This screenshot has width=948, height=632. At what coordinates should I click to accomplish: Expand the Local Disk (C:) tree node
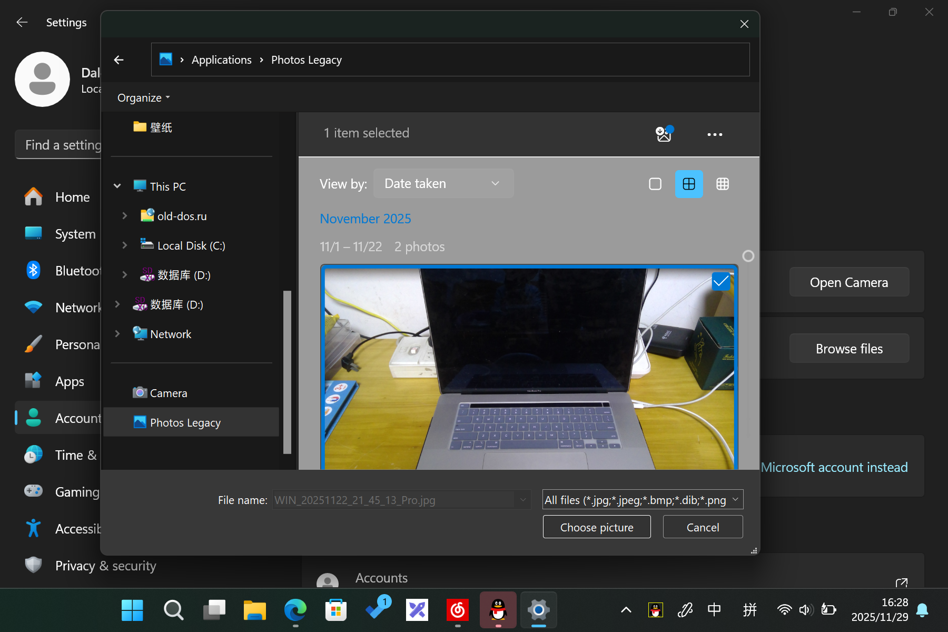(x=125, y=245)
